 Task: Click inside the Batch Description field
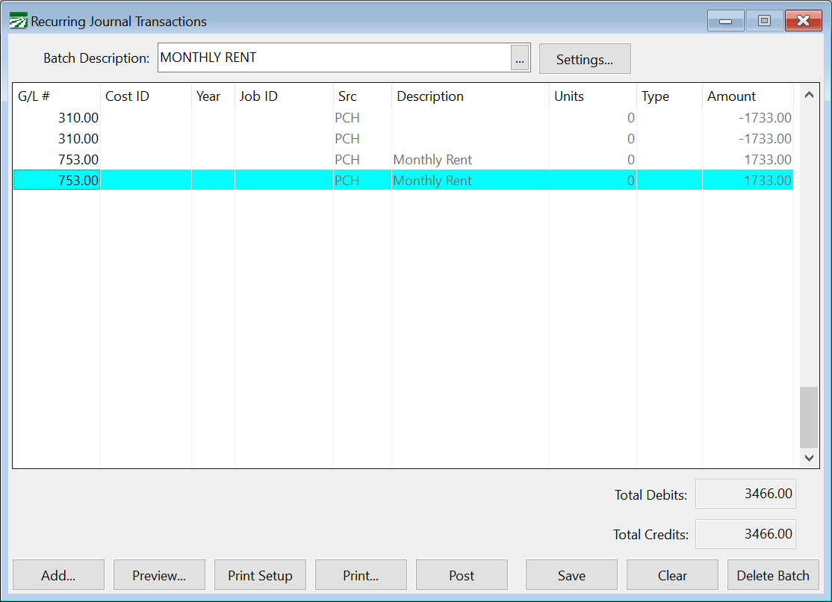333,58
